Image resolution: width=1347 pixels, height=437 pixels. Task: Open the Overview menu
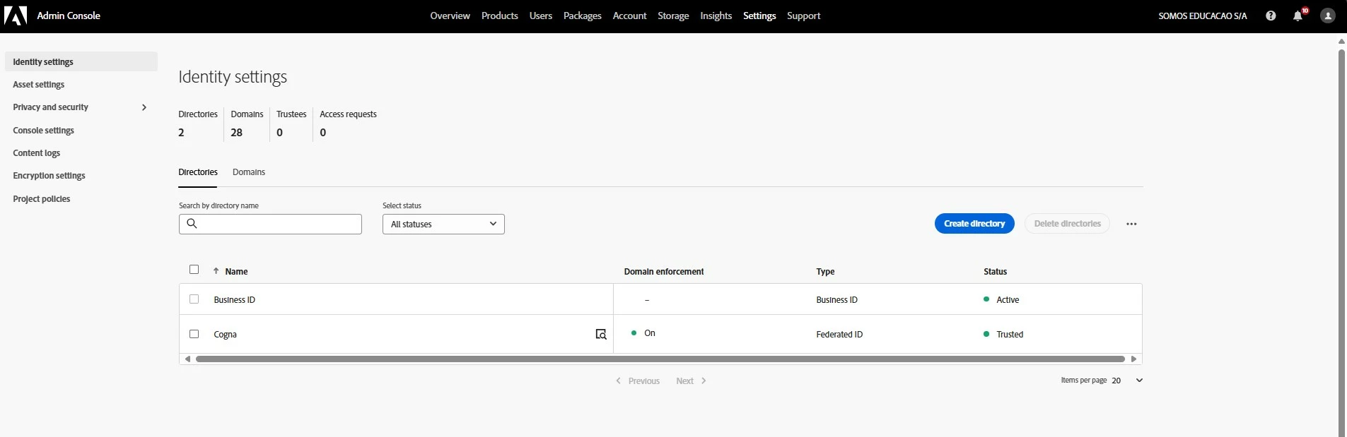tap(450, 16)
